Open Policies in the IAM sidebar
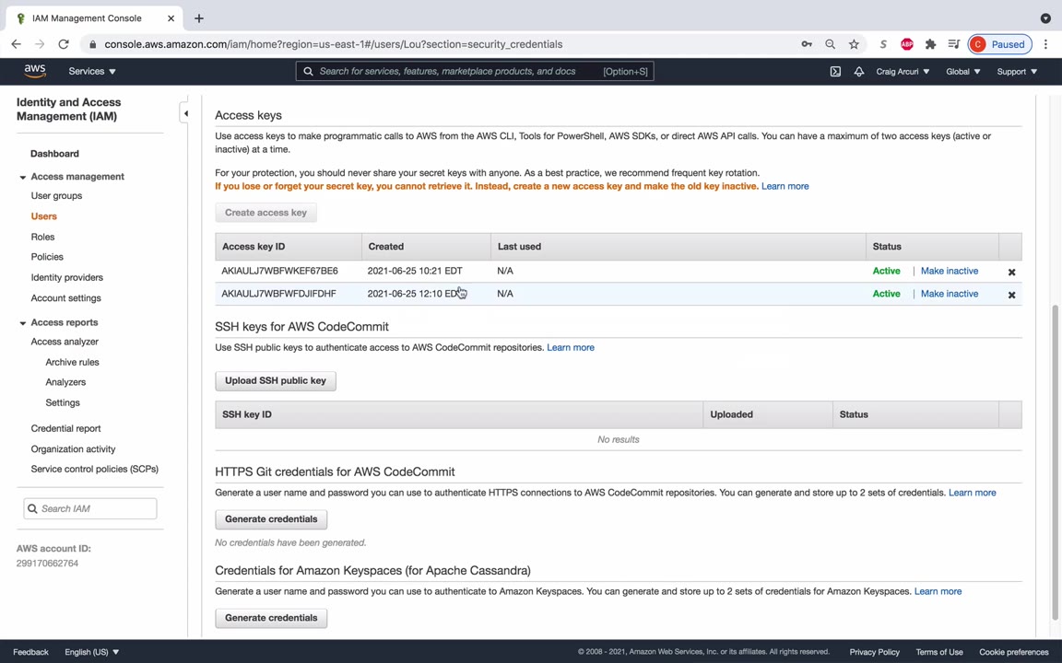This screenshot has height=663, width=1062. [47, 257]
